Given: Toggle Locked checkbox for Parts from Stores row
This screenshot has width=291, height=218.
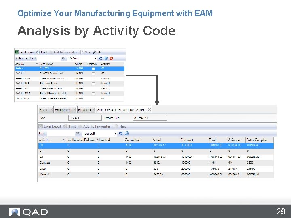Looking at the screenshot, I should 93,84.
